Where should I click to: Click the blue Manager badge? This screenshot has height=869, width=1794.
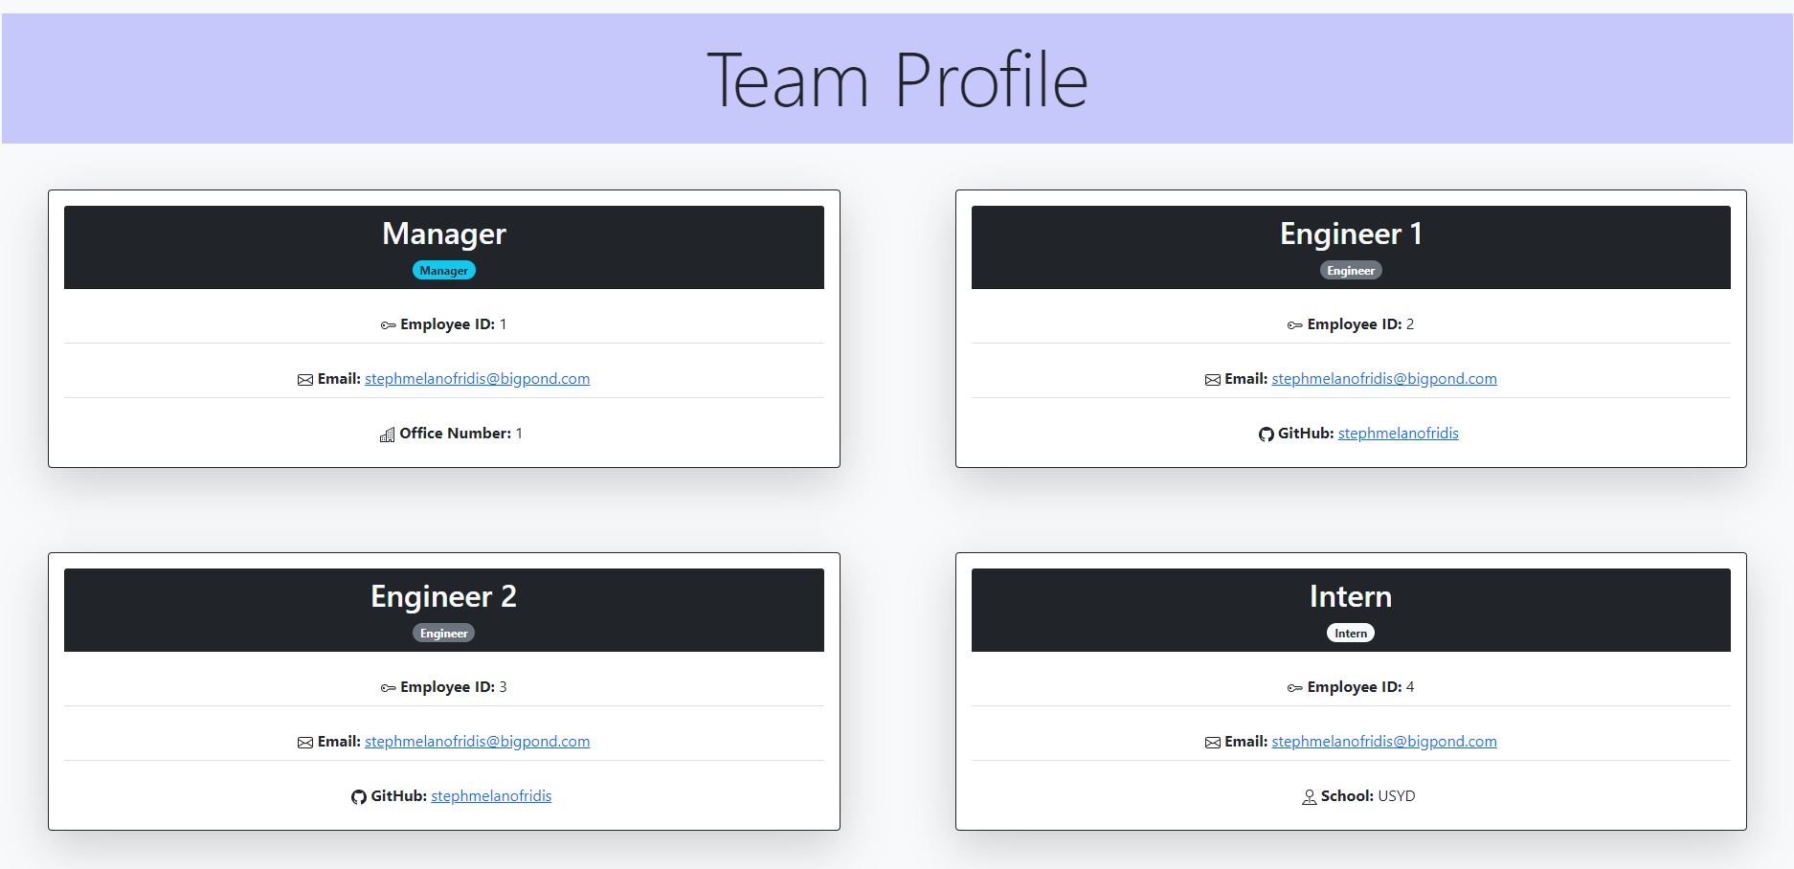[x=443, y=270]
